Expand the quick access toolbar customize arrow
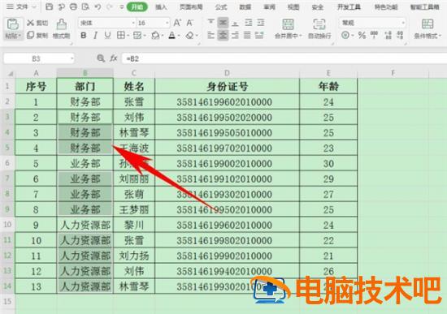 point(121,6)
